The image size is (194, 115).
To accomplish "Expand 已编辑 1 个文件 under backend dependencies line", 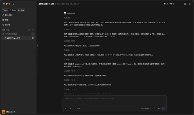I will coord(71,80).
